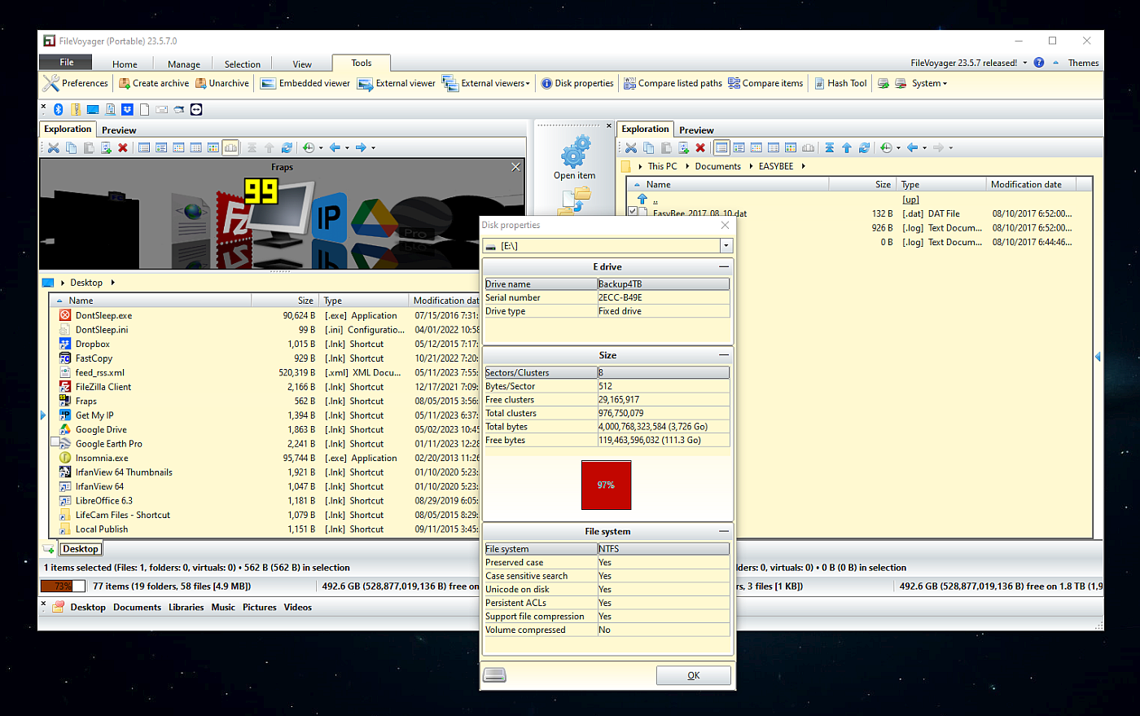Open Embedded viewer from Tools ribbon
This screenshot has height=716, width=1140.
pyautogui.click(x=305, y=83)
